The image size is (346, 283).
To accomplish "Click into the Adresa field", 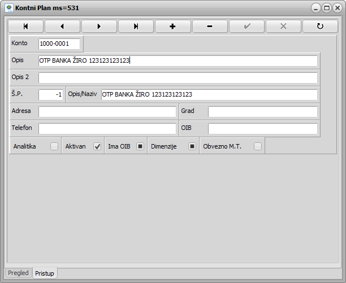I will 107,112.
